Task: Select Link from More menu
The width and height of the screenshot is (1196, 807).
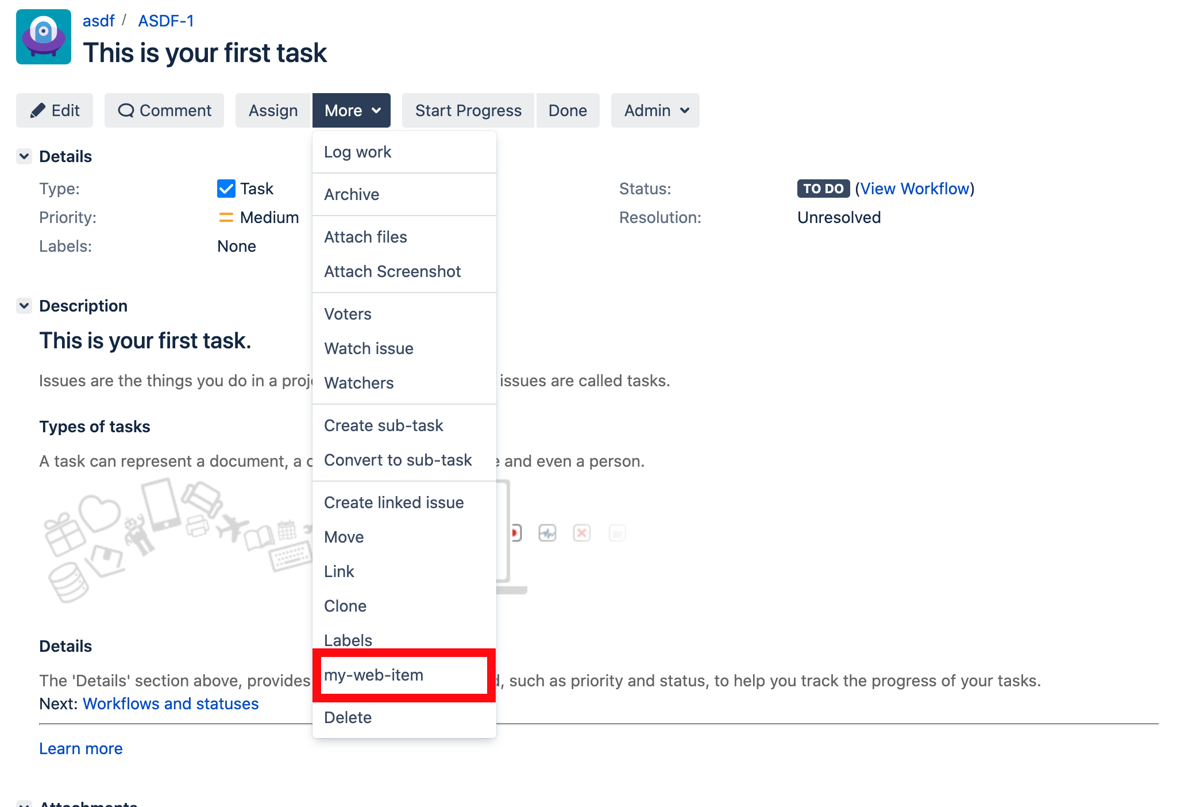Action: 404,571
